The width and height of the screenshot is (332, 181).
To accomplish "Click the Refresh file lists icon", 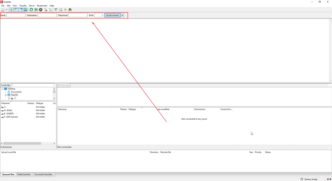I will point(31,10).
